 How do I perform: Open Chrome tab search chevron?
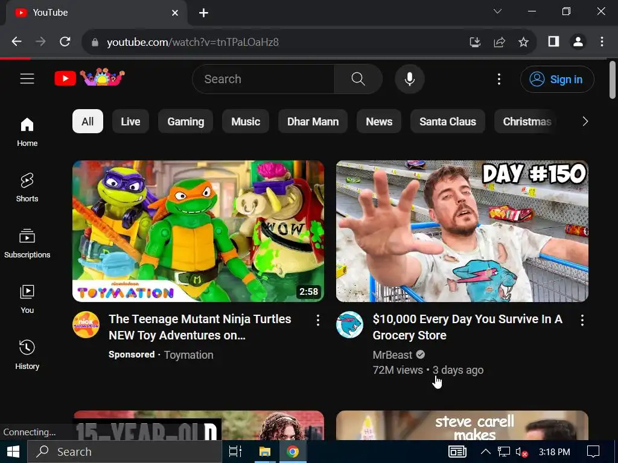click(497, 11)
